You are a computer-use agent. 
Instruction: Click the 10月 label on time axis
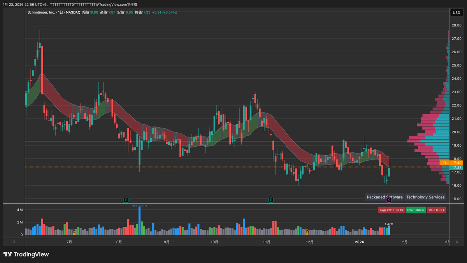(x=214, y=242)
